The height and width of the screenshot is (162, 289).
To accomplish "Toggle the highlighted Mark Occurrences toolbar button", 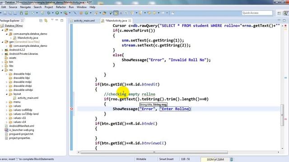I will (x=116, y=13).
